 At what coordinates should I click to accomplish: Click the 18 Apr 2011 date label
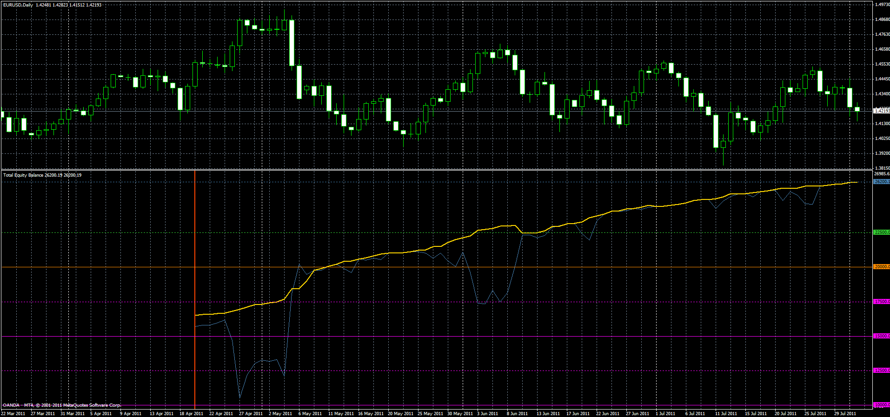pos(192,414)
